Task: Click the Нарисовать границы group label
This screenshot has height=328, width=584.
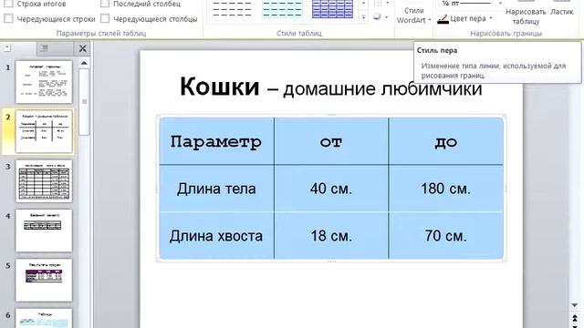Action: click(506, 34)
